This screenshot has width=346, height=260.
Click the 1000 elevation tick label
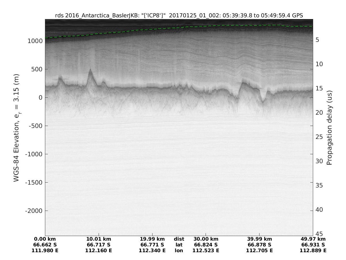click(35, 41)
